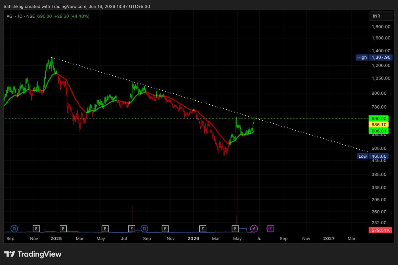Click the lightning bolt event icon

[254, 228]
